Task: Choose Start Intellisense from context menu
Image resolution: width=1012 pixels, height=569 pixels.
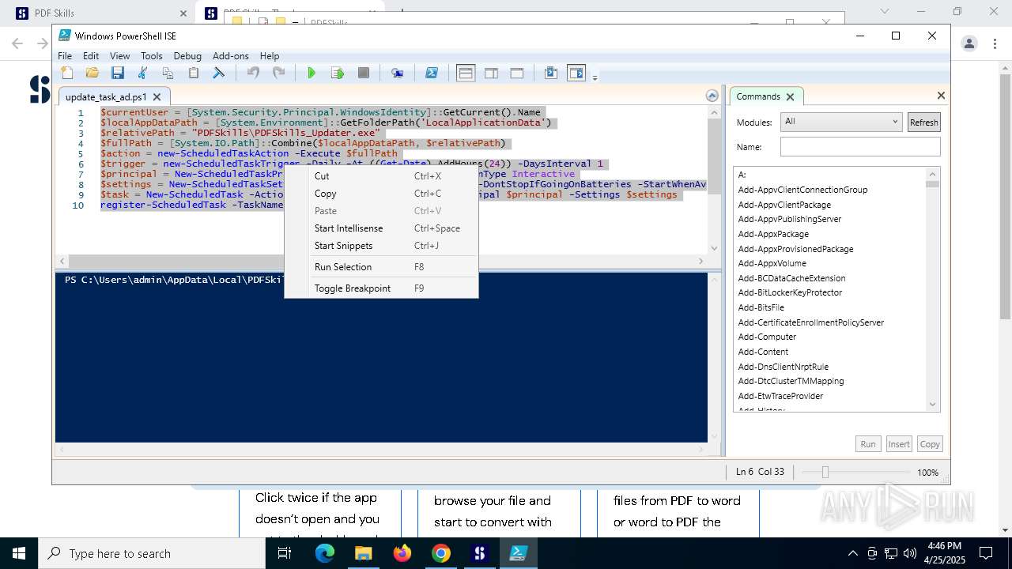Action: tap(381, 228)
